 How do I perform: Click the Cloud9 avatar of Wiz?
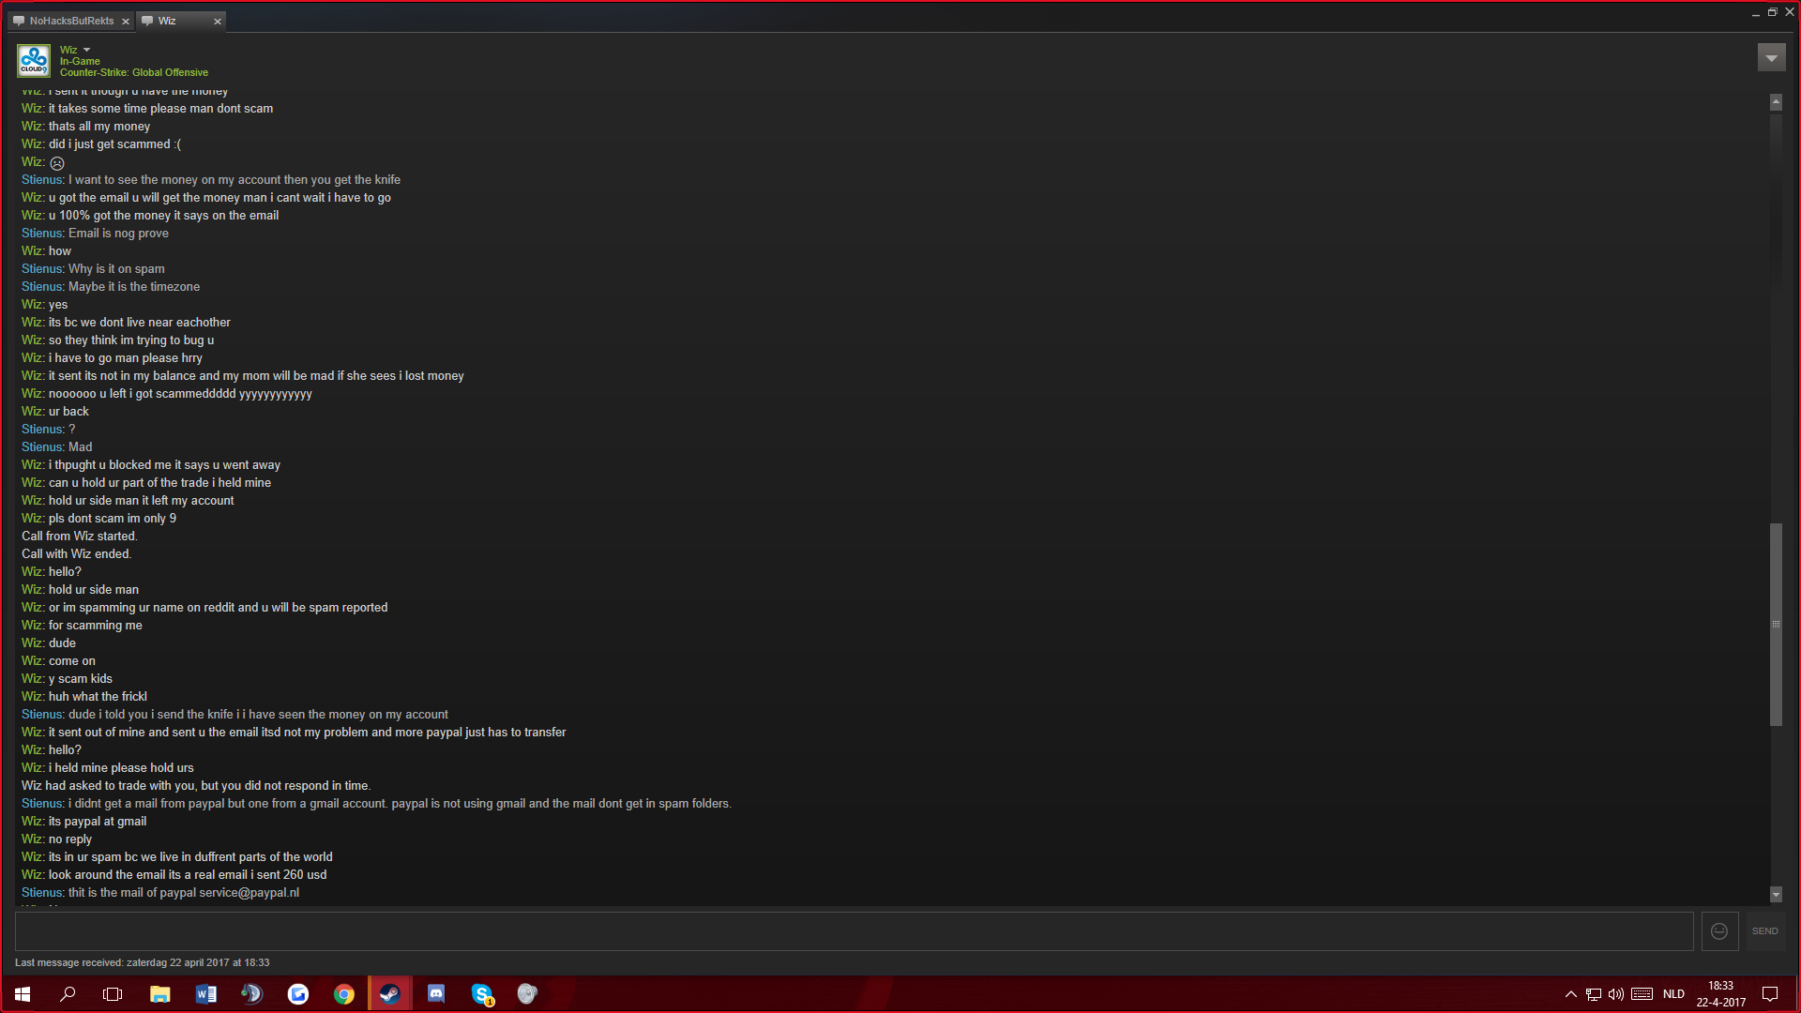click(x=34, y=61)
